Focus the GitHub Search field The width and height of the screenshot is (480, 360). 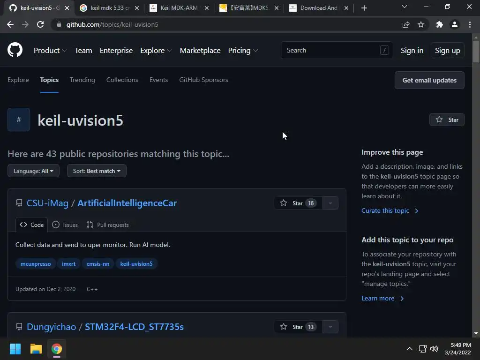(x=337, y=50)
